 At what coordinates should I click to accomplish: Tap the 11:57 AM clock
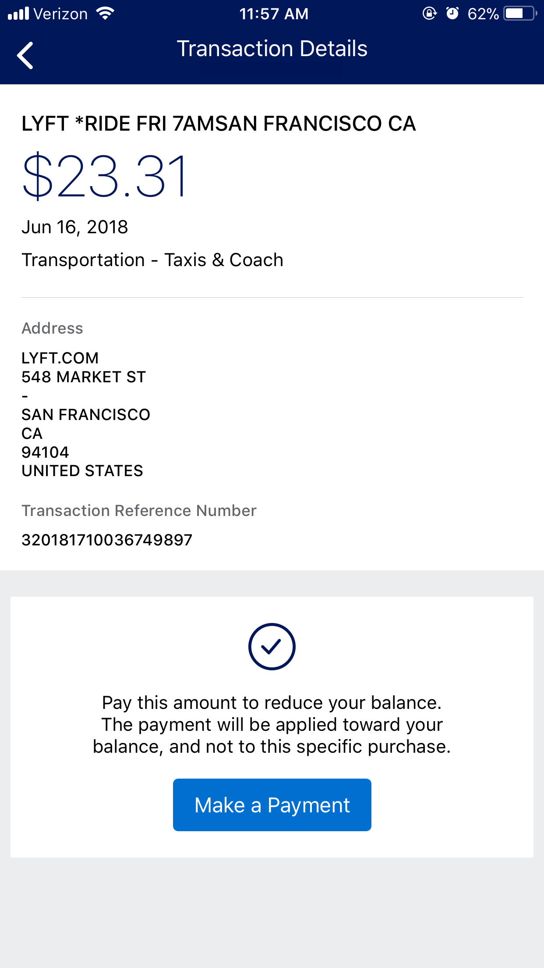click(x=274, y=14)
